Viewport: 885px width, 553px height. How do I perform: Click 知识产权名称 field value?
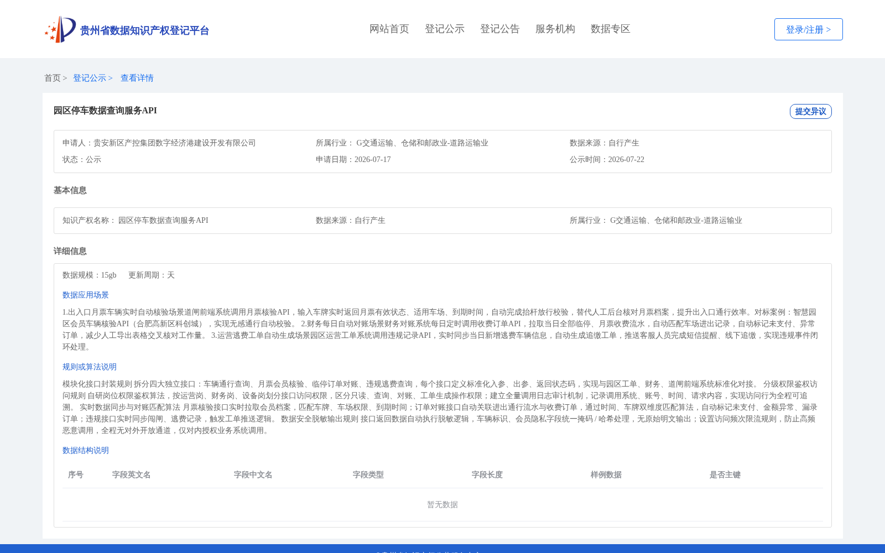(163, 220)
